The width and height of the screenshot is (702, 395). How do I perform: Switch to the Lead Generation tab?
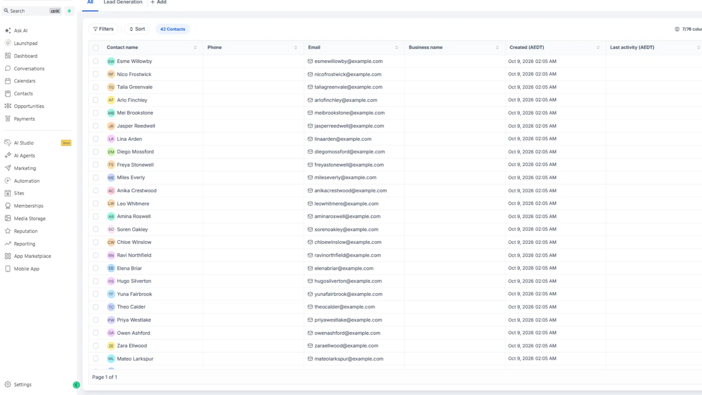123,3
